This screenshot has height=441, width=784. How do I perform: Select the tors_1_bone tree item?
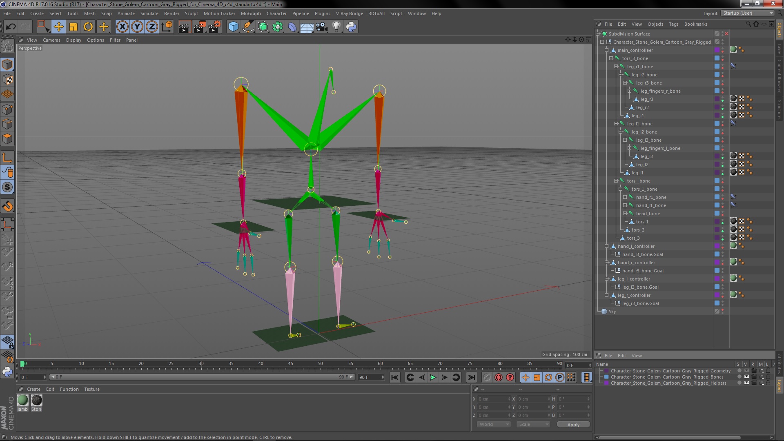pyautogui.click(x=644, y=189)
